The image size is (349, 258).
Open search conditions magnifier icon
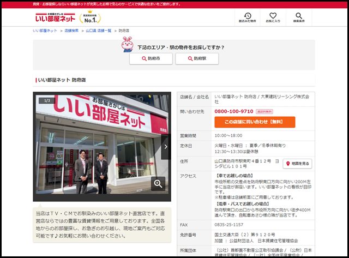click(299, 17)
